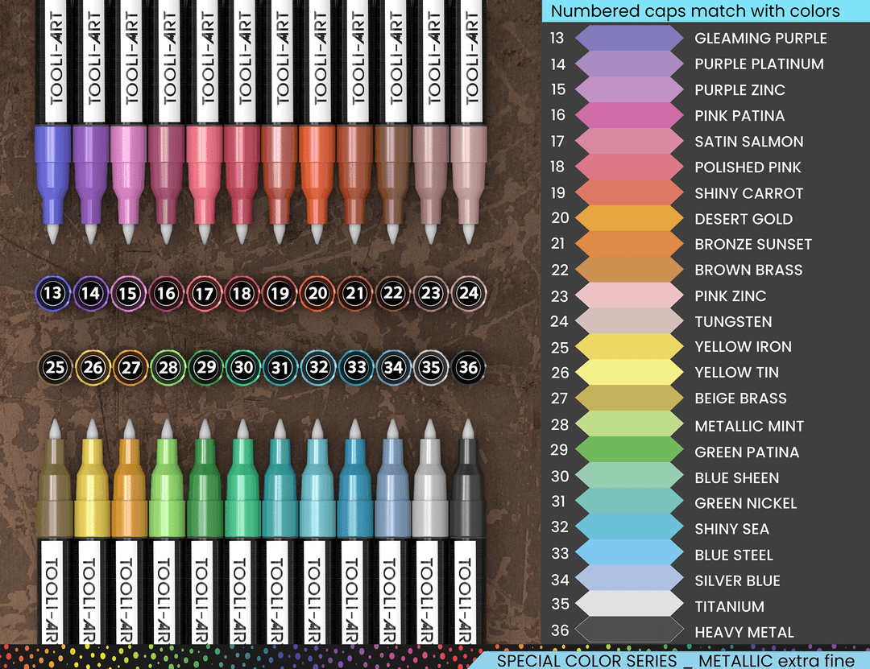Pick the Blue Steel color swatch
Screen dimensions: 870x669
click(x=629, y=554)
